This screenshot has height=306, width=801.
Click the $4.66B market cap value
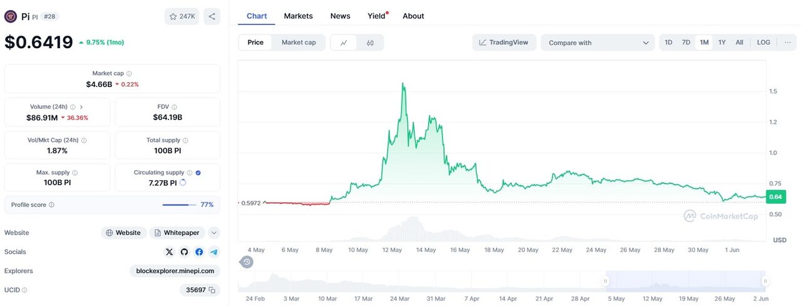99,84
